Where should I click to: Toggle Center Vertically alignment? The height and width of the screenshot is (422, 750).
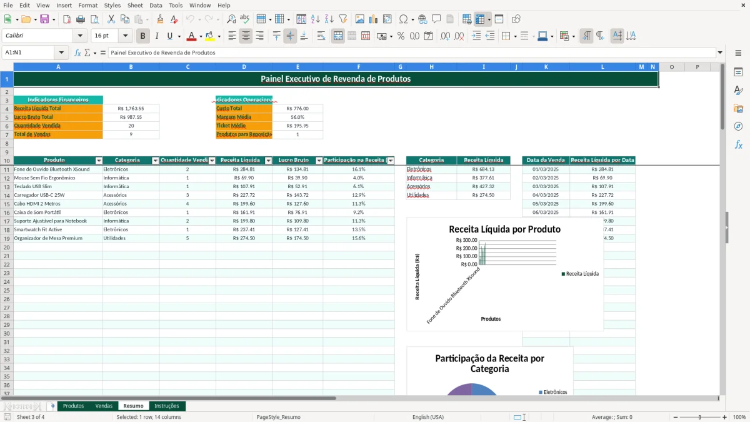[x=290, y=36]
